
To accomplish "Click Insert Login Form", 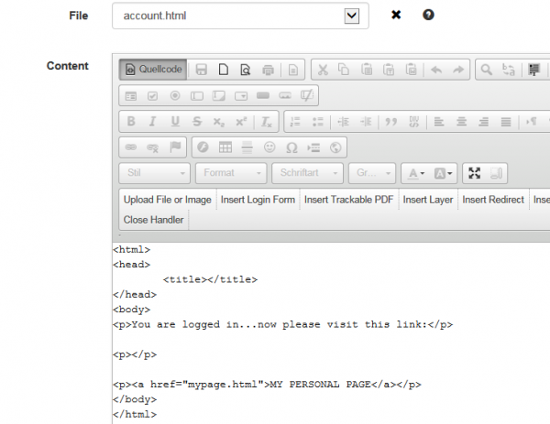I will click(x=258, y=200).
